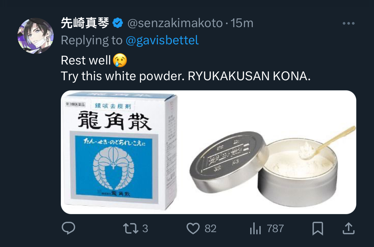
Task: View analytics via the bar chart icon
Action: pyautogui.click(x=255, y=228)
